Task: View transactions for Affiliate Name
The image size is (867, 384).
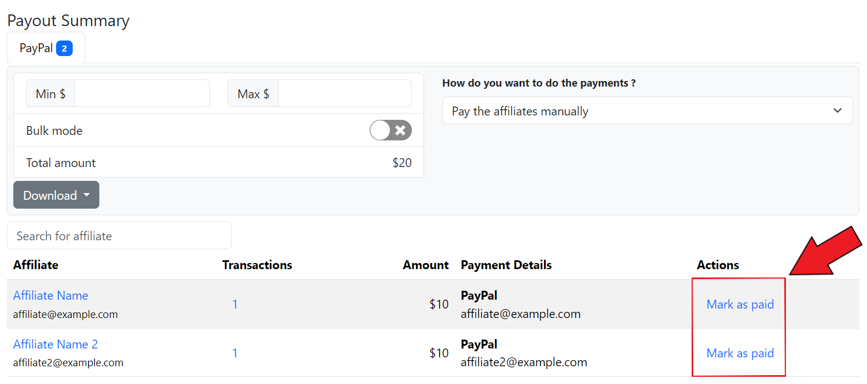Action: coord(235,304)
